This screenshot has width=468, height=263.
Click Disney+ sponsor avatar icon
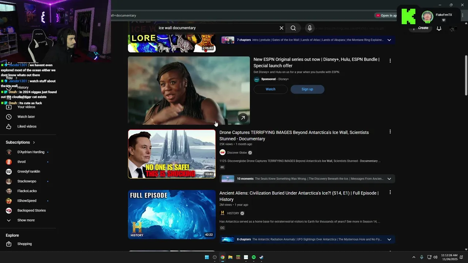257,79
